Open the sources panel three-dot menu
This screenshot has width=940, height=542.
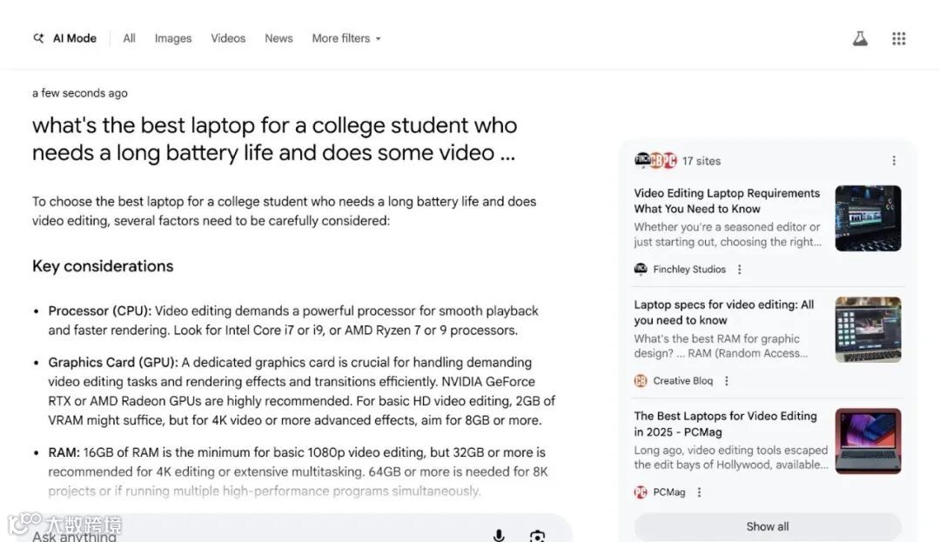point(894,161)
